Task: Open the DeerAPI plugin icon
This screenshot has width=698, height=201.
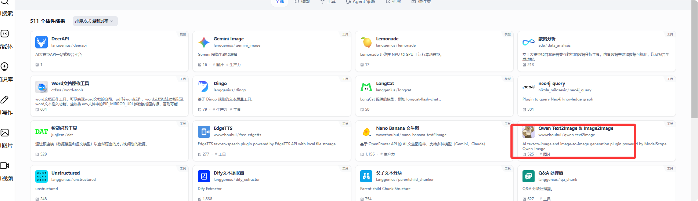Action: coord(41,42)
